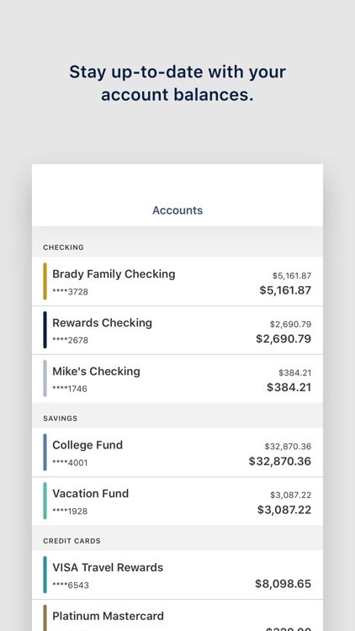Click the dark navy color bar beside Rewards Checking
Viewport: 355px width, 631px height.
(x=45, y=330)
